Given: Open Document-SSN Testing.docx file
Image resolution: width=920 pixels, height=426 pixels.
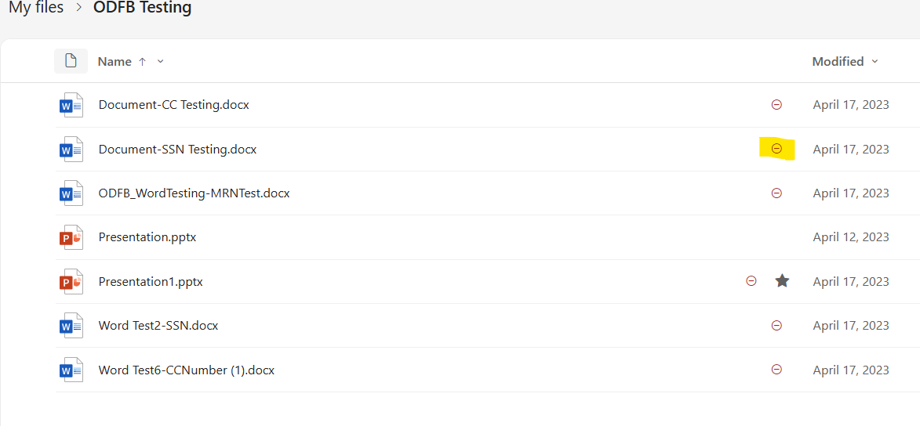Looking at the screenshot, I should click(177, 149).
